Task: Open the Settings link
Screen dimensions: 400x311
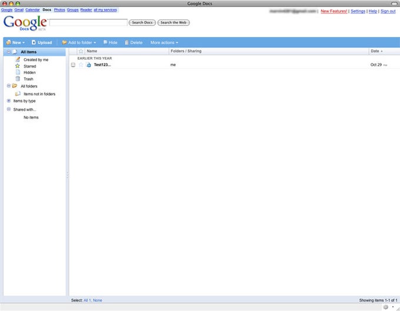Action: pos(358,11)
